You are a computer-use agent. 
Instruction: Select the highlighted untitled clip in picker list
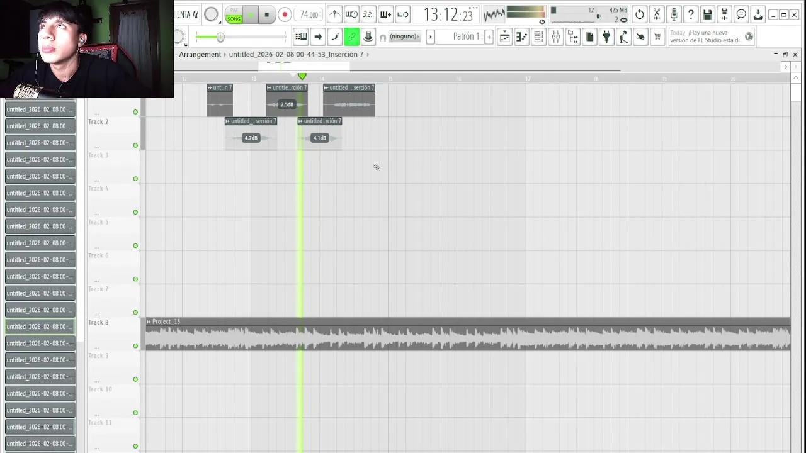click(40, 327)
